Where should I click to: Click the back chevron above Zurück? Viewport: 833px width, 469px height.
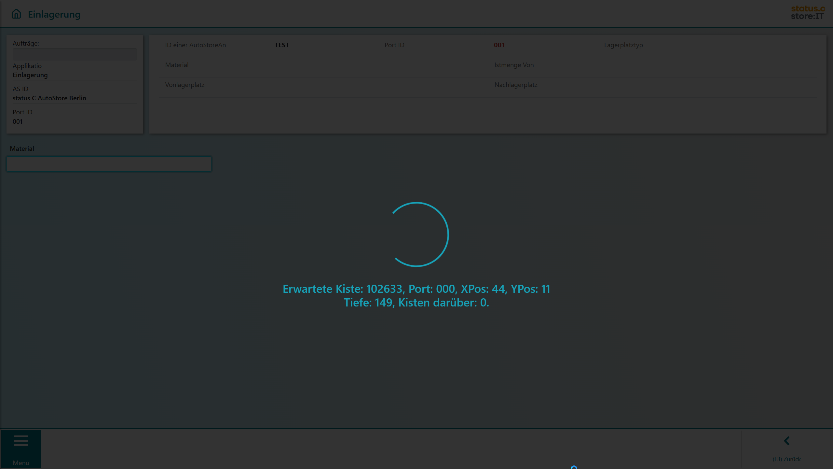(x=787, y=441)
